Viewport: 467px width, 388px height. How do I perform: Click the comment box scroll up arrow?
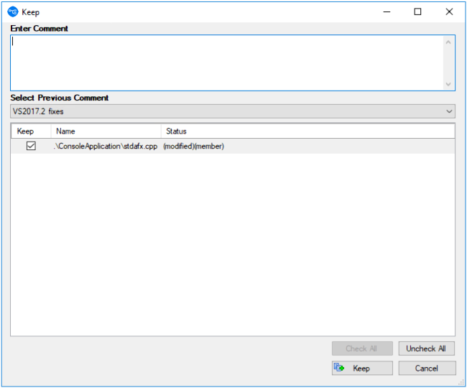click(449, 42)
